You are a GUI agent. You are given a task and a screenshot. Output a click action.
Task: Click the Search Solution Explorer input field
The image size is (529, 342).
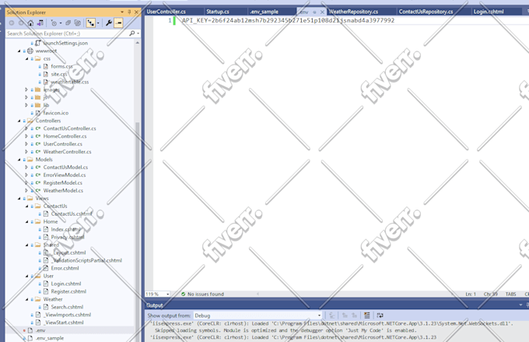click(68, 33)
